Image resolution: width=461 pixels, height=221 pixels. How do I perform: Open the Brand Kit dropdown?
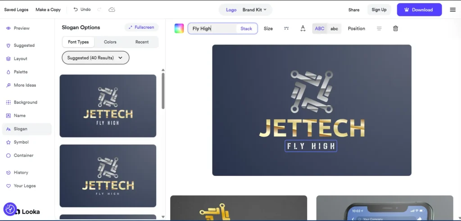pos(255,9)
